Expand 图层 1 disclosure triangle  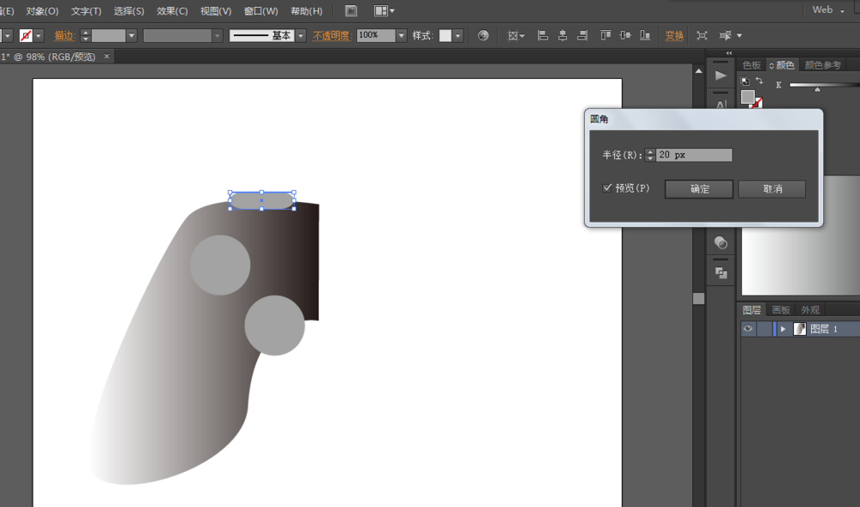(783, 329)
